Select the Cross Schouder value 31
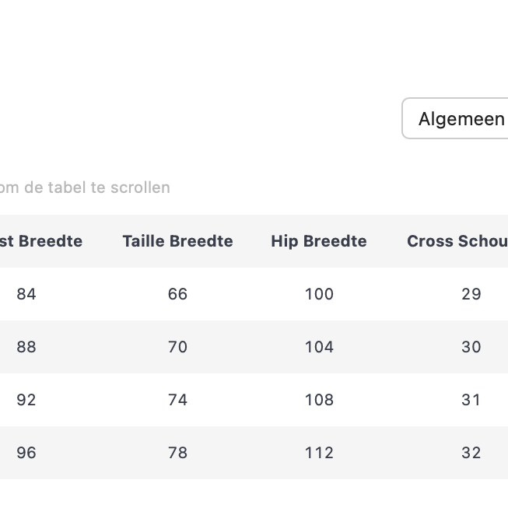Screen dimensions: 508x508 [x=471, y=400]
